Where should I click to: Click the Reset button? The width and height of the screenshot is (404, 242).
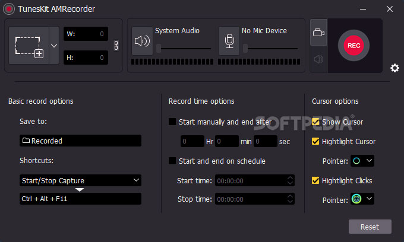370,227
